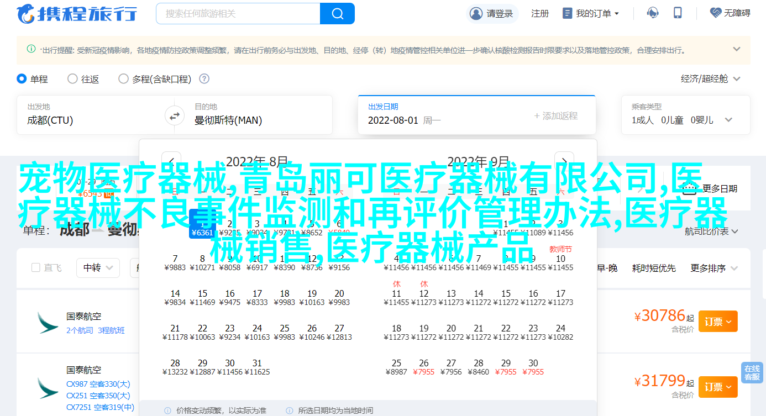Select the 往返 round-trip option

pyautogui.click(x=72, y=79)
